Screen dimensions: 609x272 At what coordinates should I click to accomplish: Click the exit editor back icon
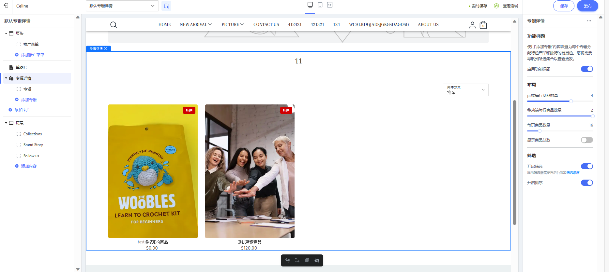[x=6, y=6]
